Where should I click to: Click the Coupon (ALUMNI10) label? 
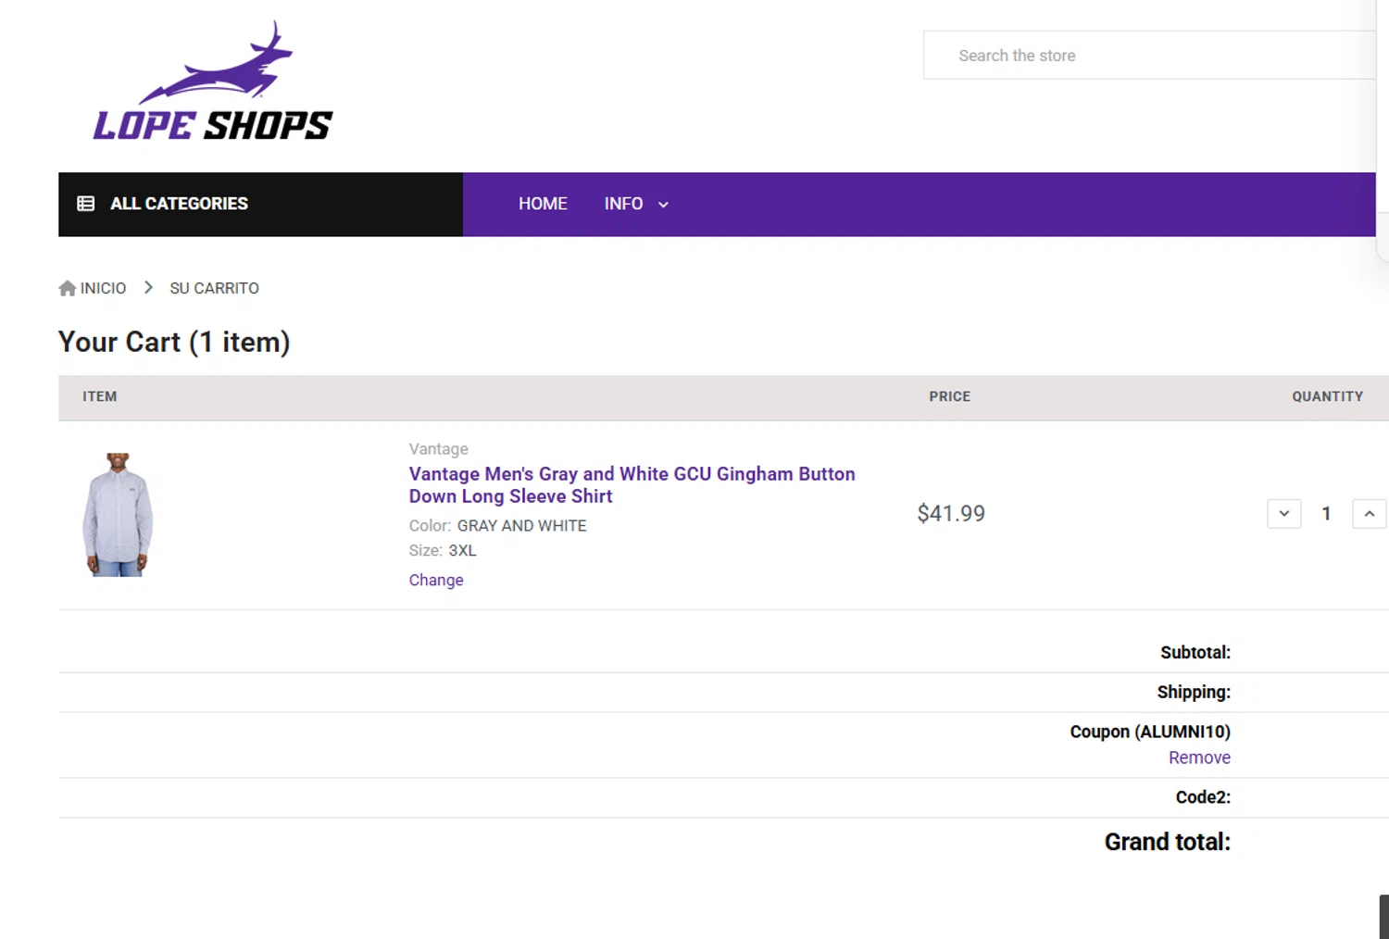coord(1150,732)
